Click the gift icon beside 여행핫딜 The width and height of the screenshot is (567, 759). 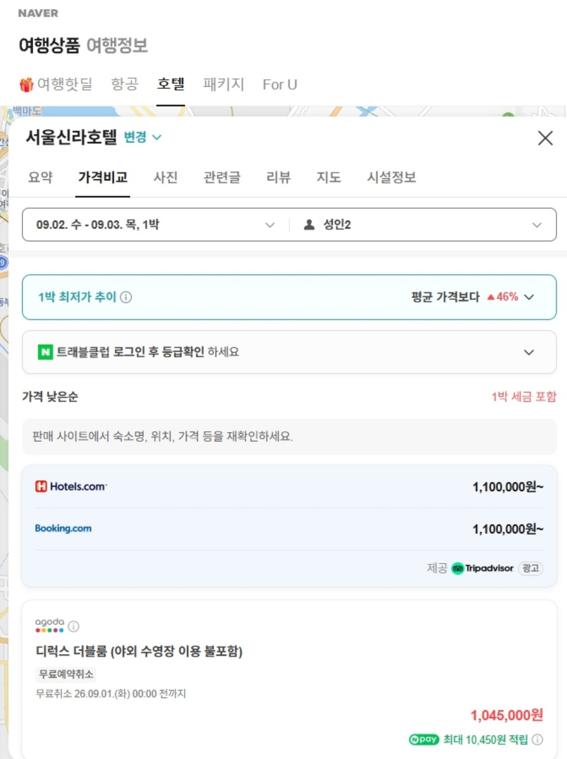point(26,84)
